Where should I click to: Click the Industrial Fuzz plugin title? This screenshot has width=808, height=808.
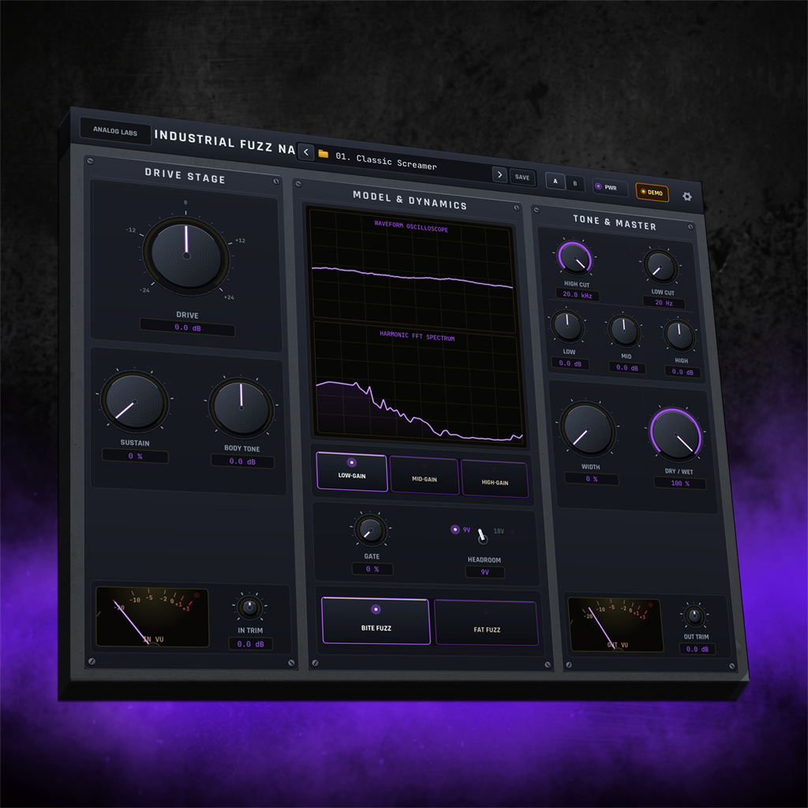pos(225,142)
